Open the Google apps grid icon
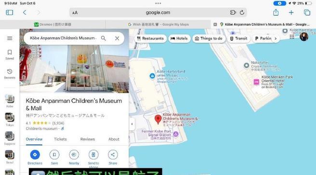This screenshot has width=316, height=175. (x=292, y=37)
